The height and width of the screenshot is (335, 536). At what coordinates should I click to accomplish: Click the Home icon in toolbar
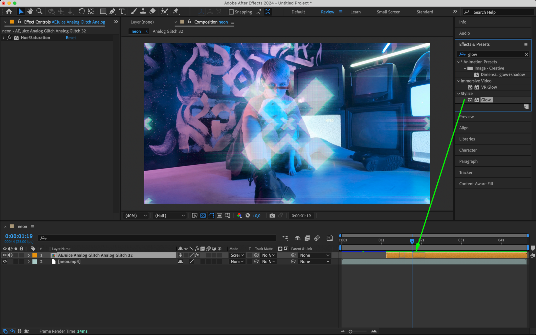[9, 11]
